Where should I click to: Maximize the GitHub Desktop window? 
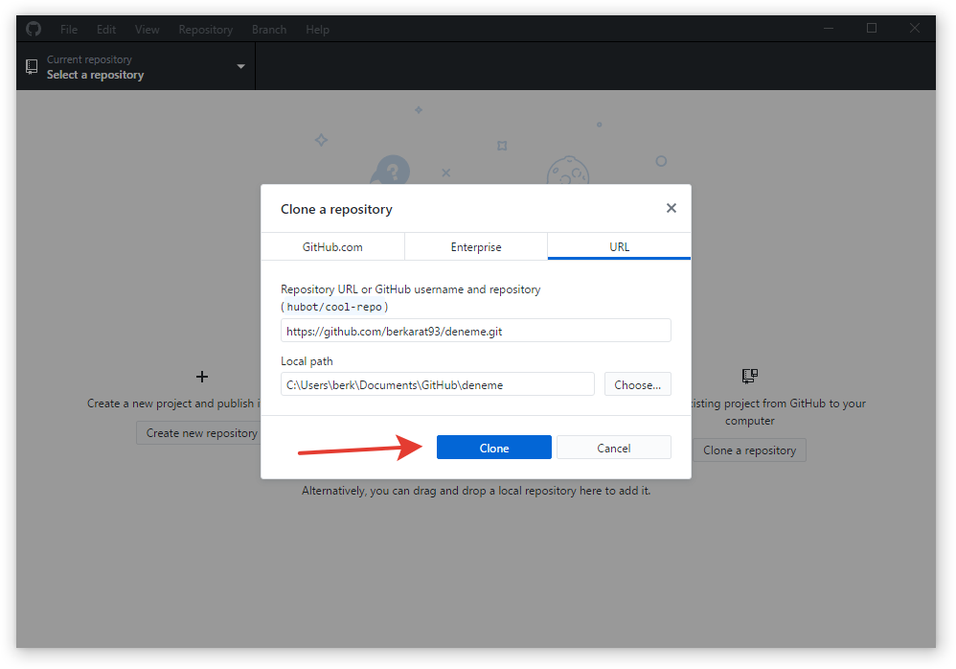coord(872,28)
